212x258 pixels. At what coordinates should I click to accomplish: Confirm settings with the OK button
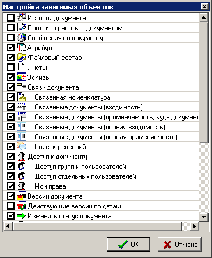pos(128,244)
